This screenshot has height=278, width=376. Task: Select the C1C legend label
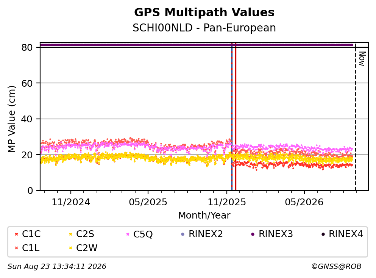tap(31, 234)
